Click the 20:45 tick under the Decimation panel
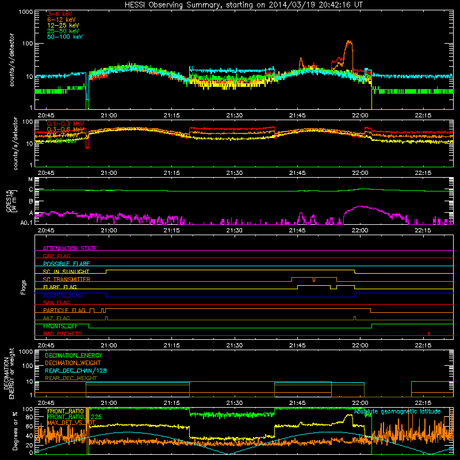Image resolution: width=460 pixels, height=460 pixels. coord(46,403)
